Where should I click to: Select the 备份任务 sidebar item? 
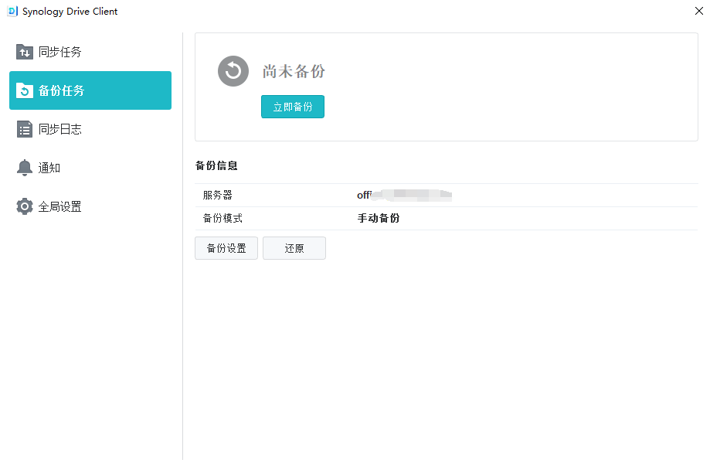click(62, 90)
